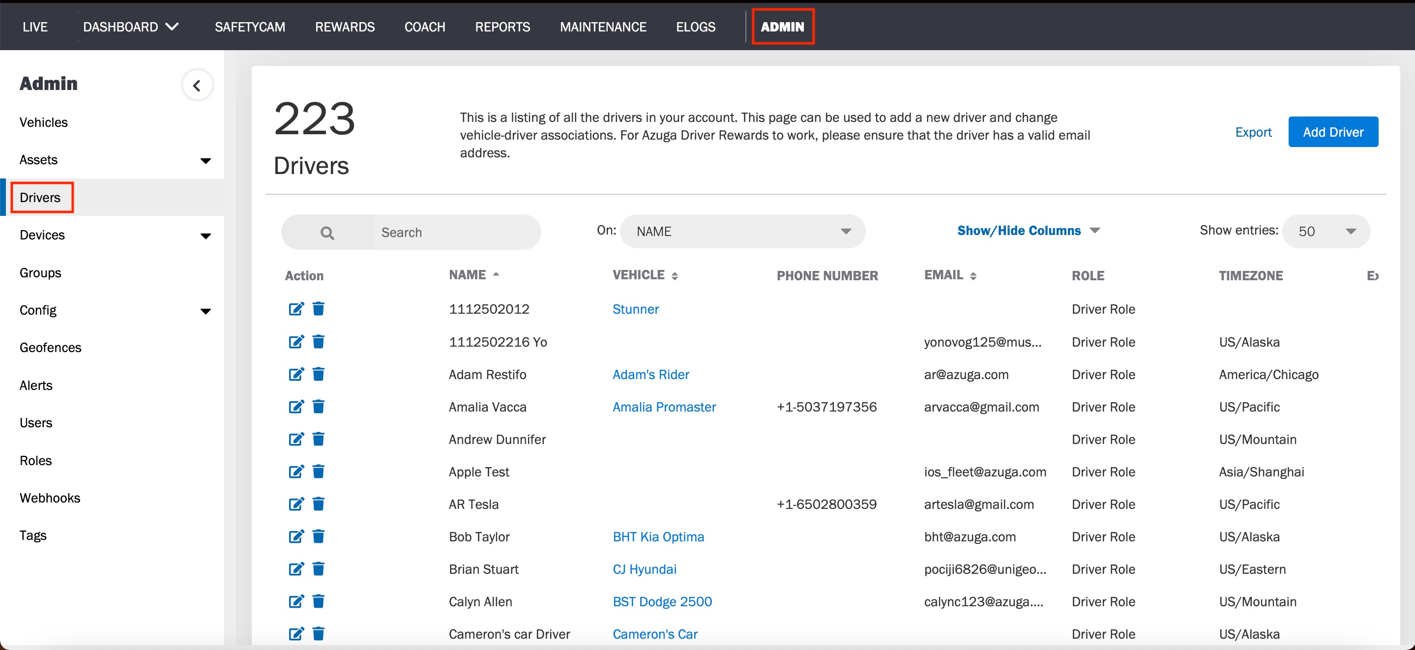Switch to the COACH tab
The height and width of the screenshot is (650, 1415).
click(425, 27)
